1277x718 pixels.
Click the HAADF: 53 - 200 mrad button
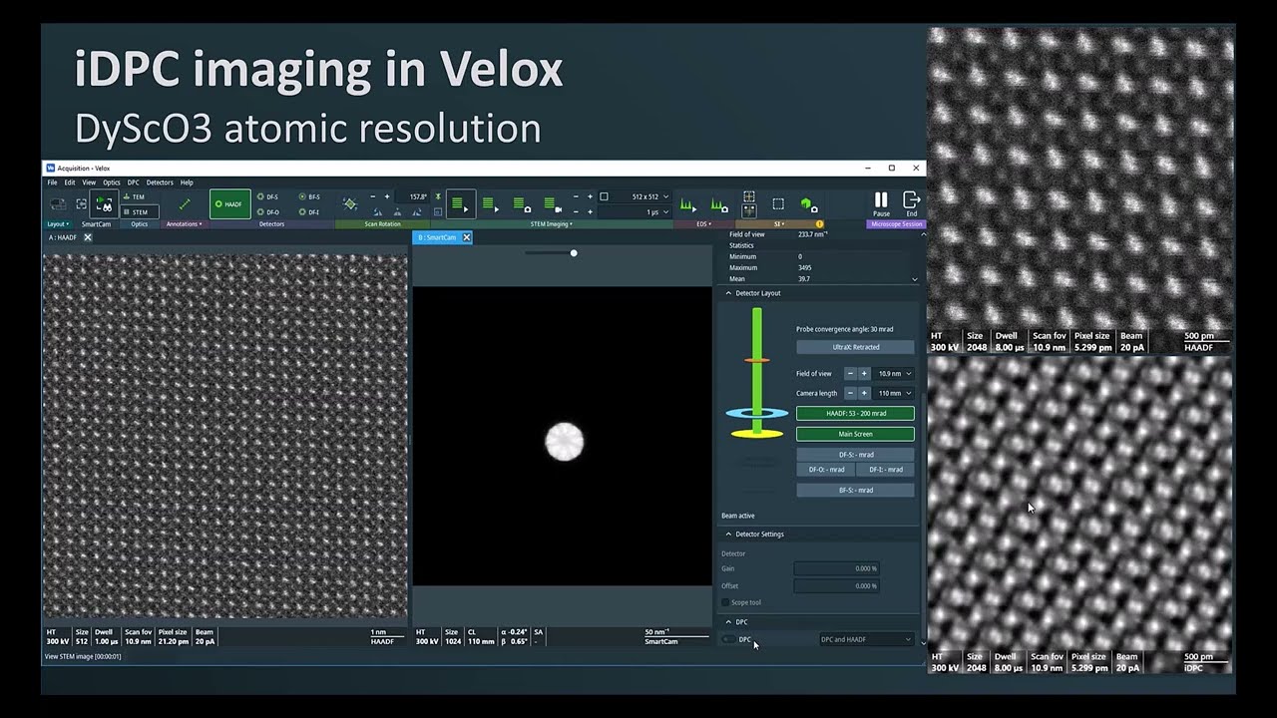pos(855,414)
